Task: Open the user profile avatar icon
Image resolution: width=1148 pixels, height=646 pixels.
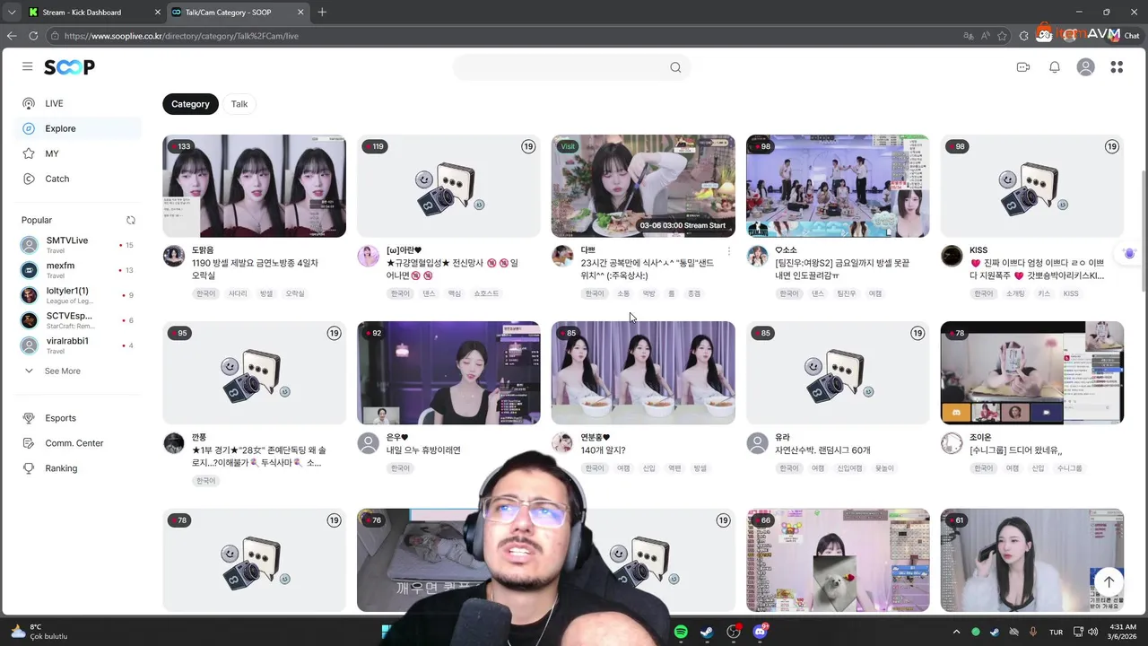Action: point(1086,67)
